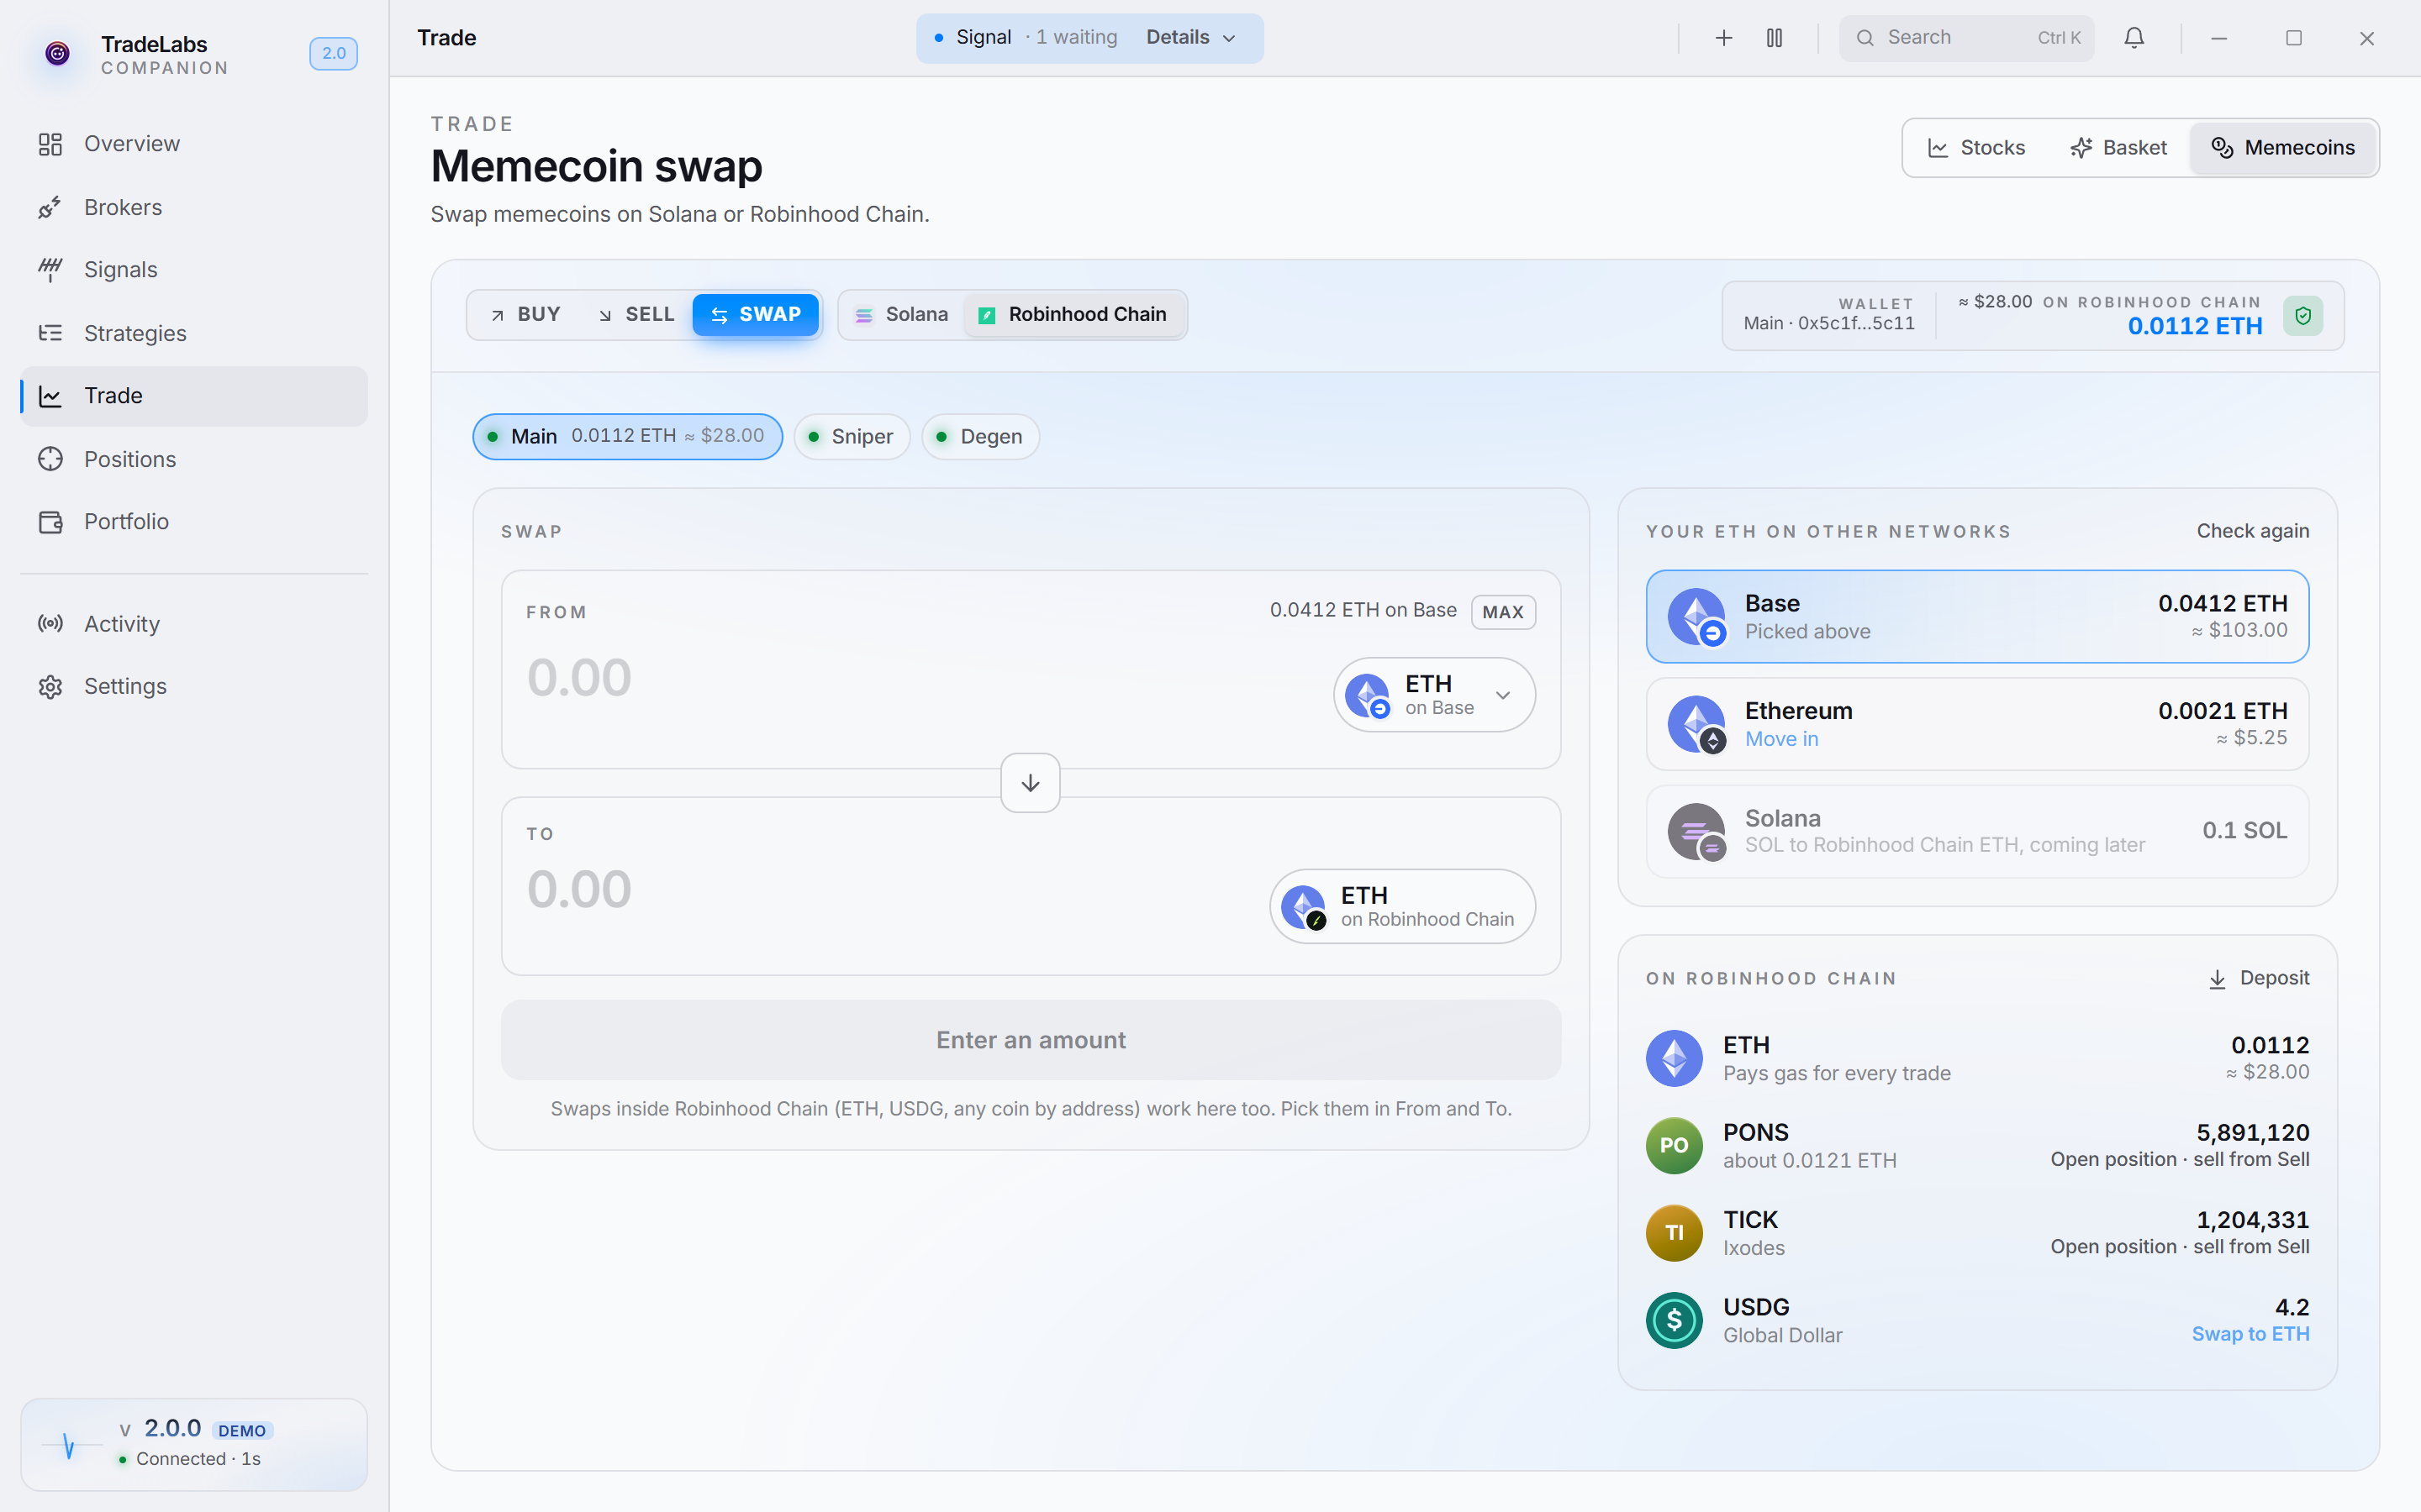Viewport: 2421px width, 1512px height.
Task: Open the Portfolio page
Action: coord(194,522)
